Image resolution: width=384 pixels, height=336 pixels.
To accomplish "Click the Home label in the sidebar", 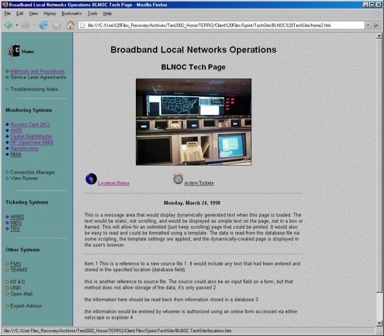I will (28, 52).
